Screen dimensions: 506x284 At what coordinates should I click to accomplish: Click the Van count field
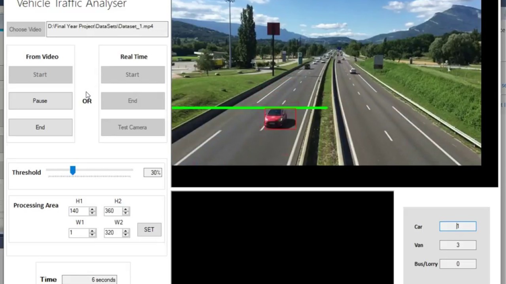pos(458,245)
